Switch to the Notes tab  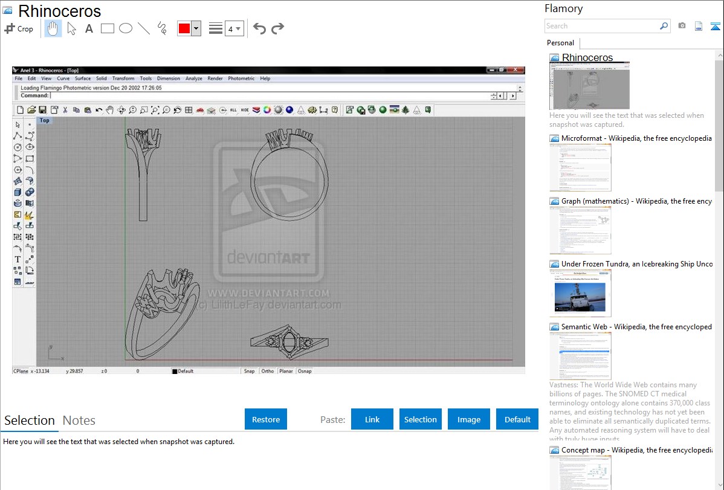[x=79, y=421]
